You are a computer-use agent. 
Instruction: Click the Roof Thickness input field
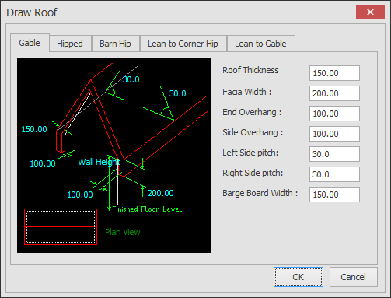coord(334,73)
